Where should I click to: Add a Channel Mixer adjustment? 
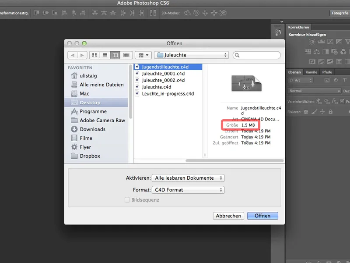pyautogui.click(x=343, y=52)
